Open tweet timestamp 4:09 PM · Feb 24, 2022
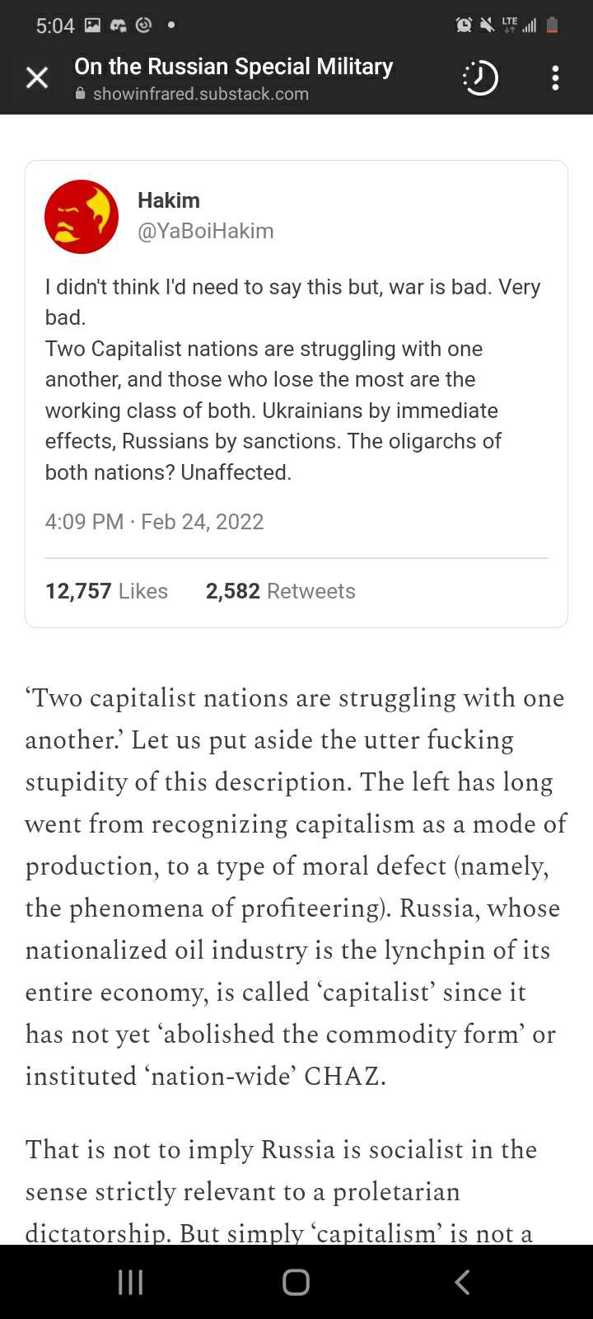Screen dimensions: 593x1319 pyautogui.click(x=154, y=522)
